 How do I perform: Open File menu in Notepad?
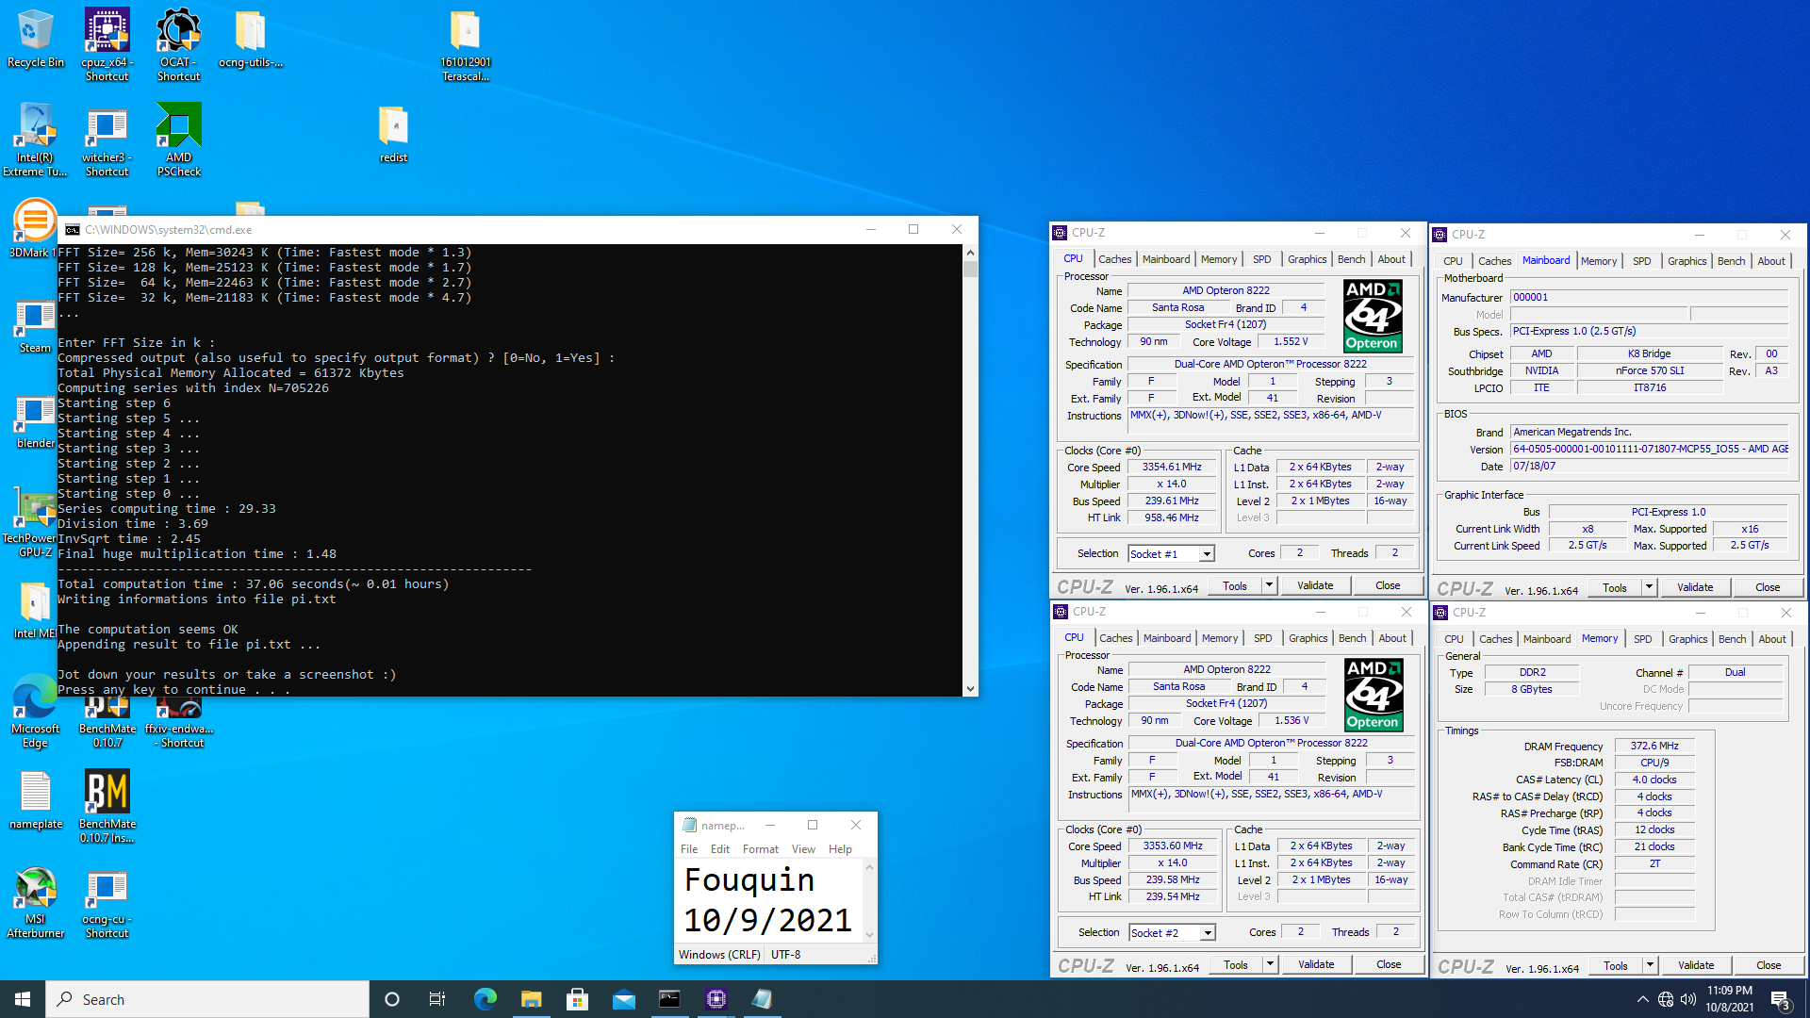[x=689, y=849]
